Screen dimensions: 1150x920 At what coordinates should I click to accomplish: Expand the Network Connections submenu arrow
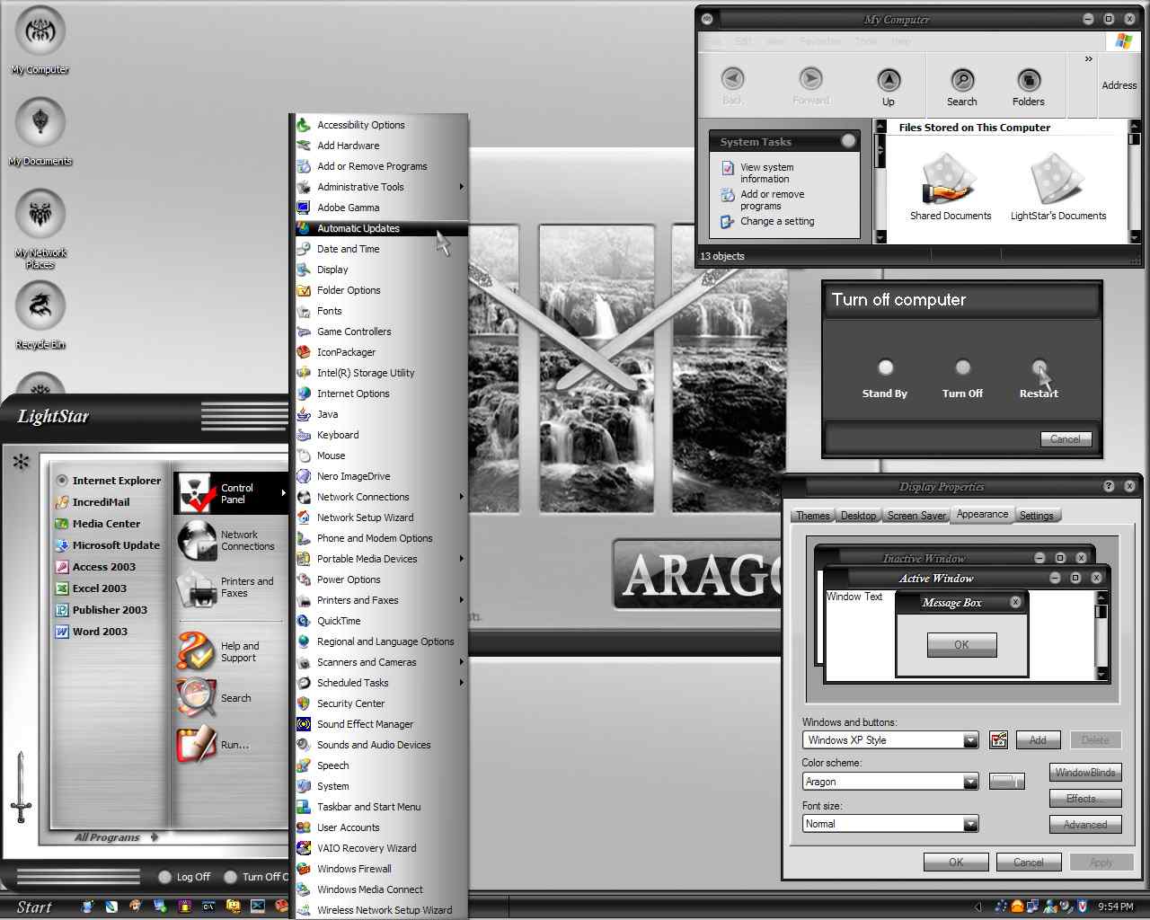click(462, 497)
